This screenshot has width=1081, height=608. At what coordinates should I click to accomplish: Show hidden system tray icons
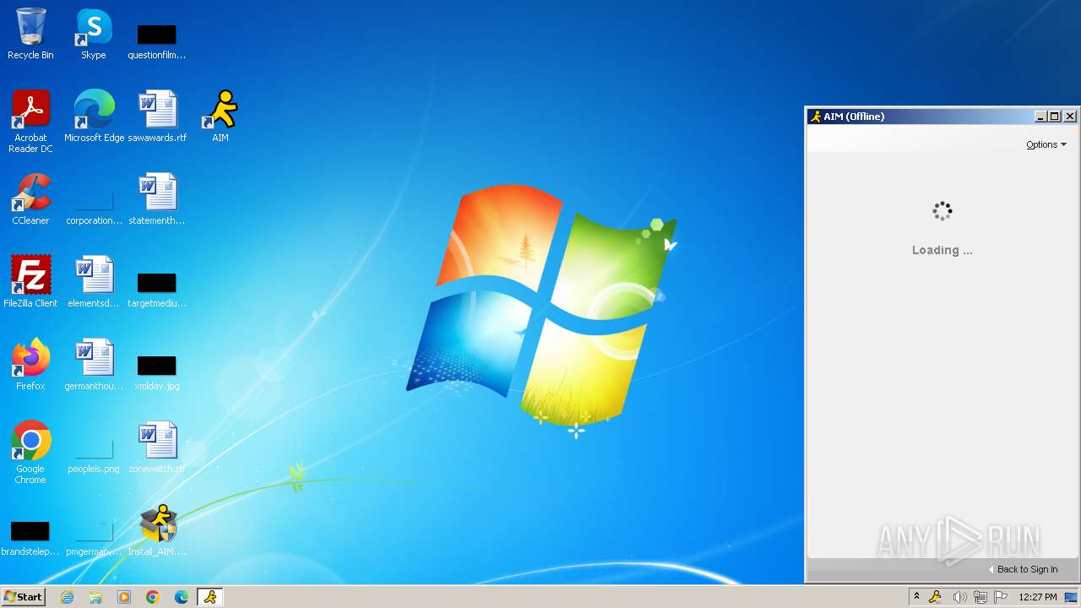coord(916,597)
